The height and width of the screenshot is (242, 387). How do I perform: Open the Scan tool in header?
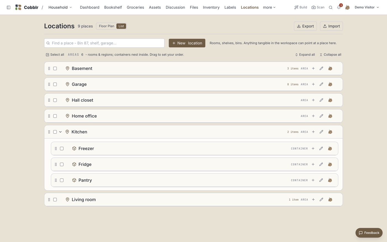318,7
